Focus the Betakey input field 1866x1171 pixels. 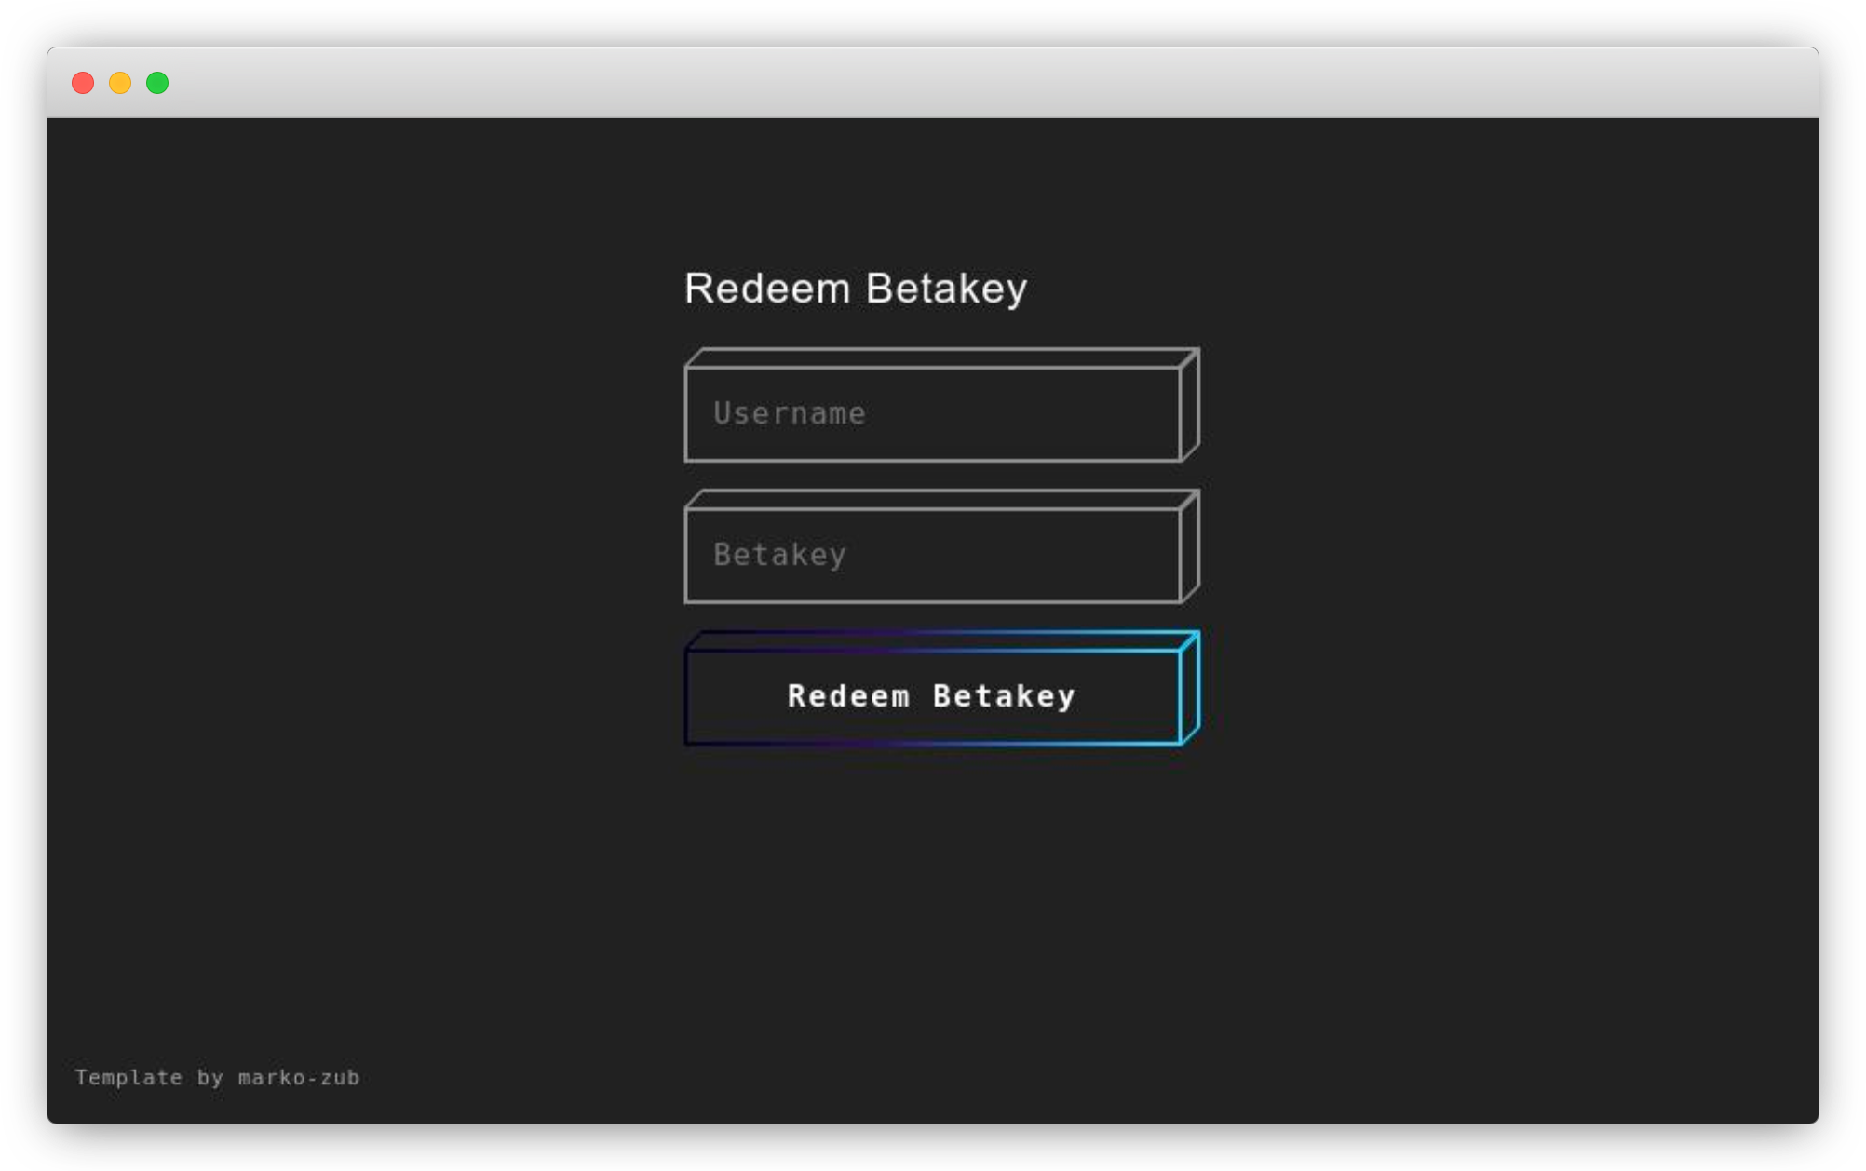click(x=933, y=555)
